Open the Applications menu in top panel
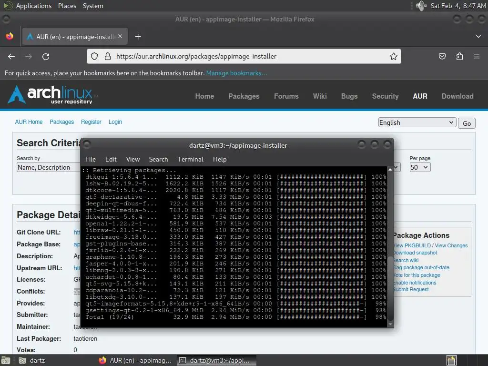 [34, 6]
